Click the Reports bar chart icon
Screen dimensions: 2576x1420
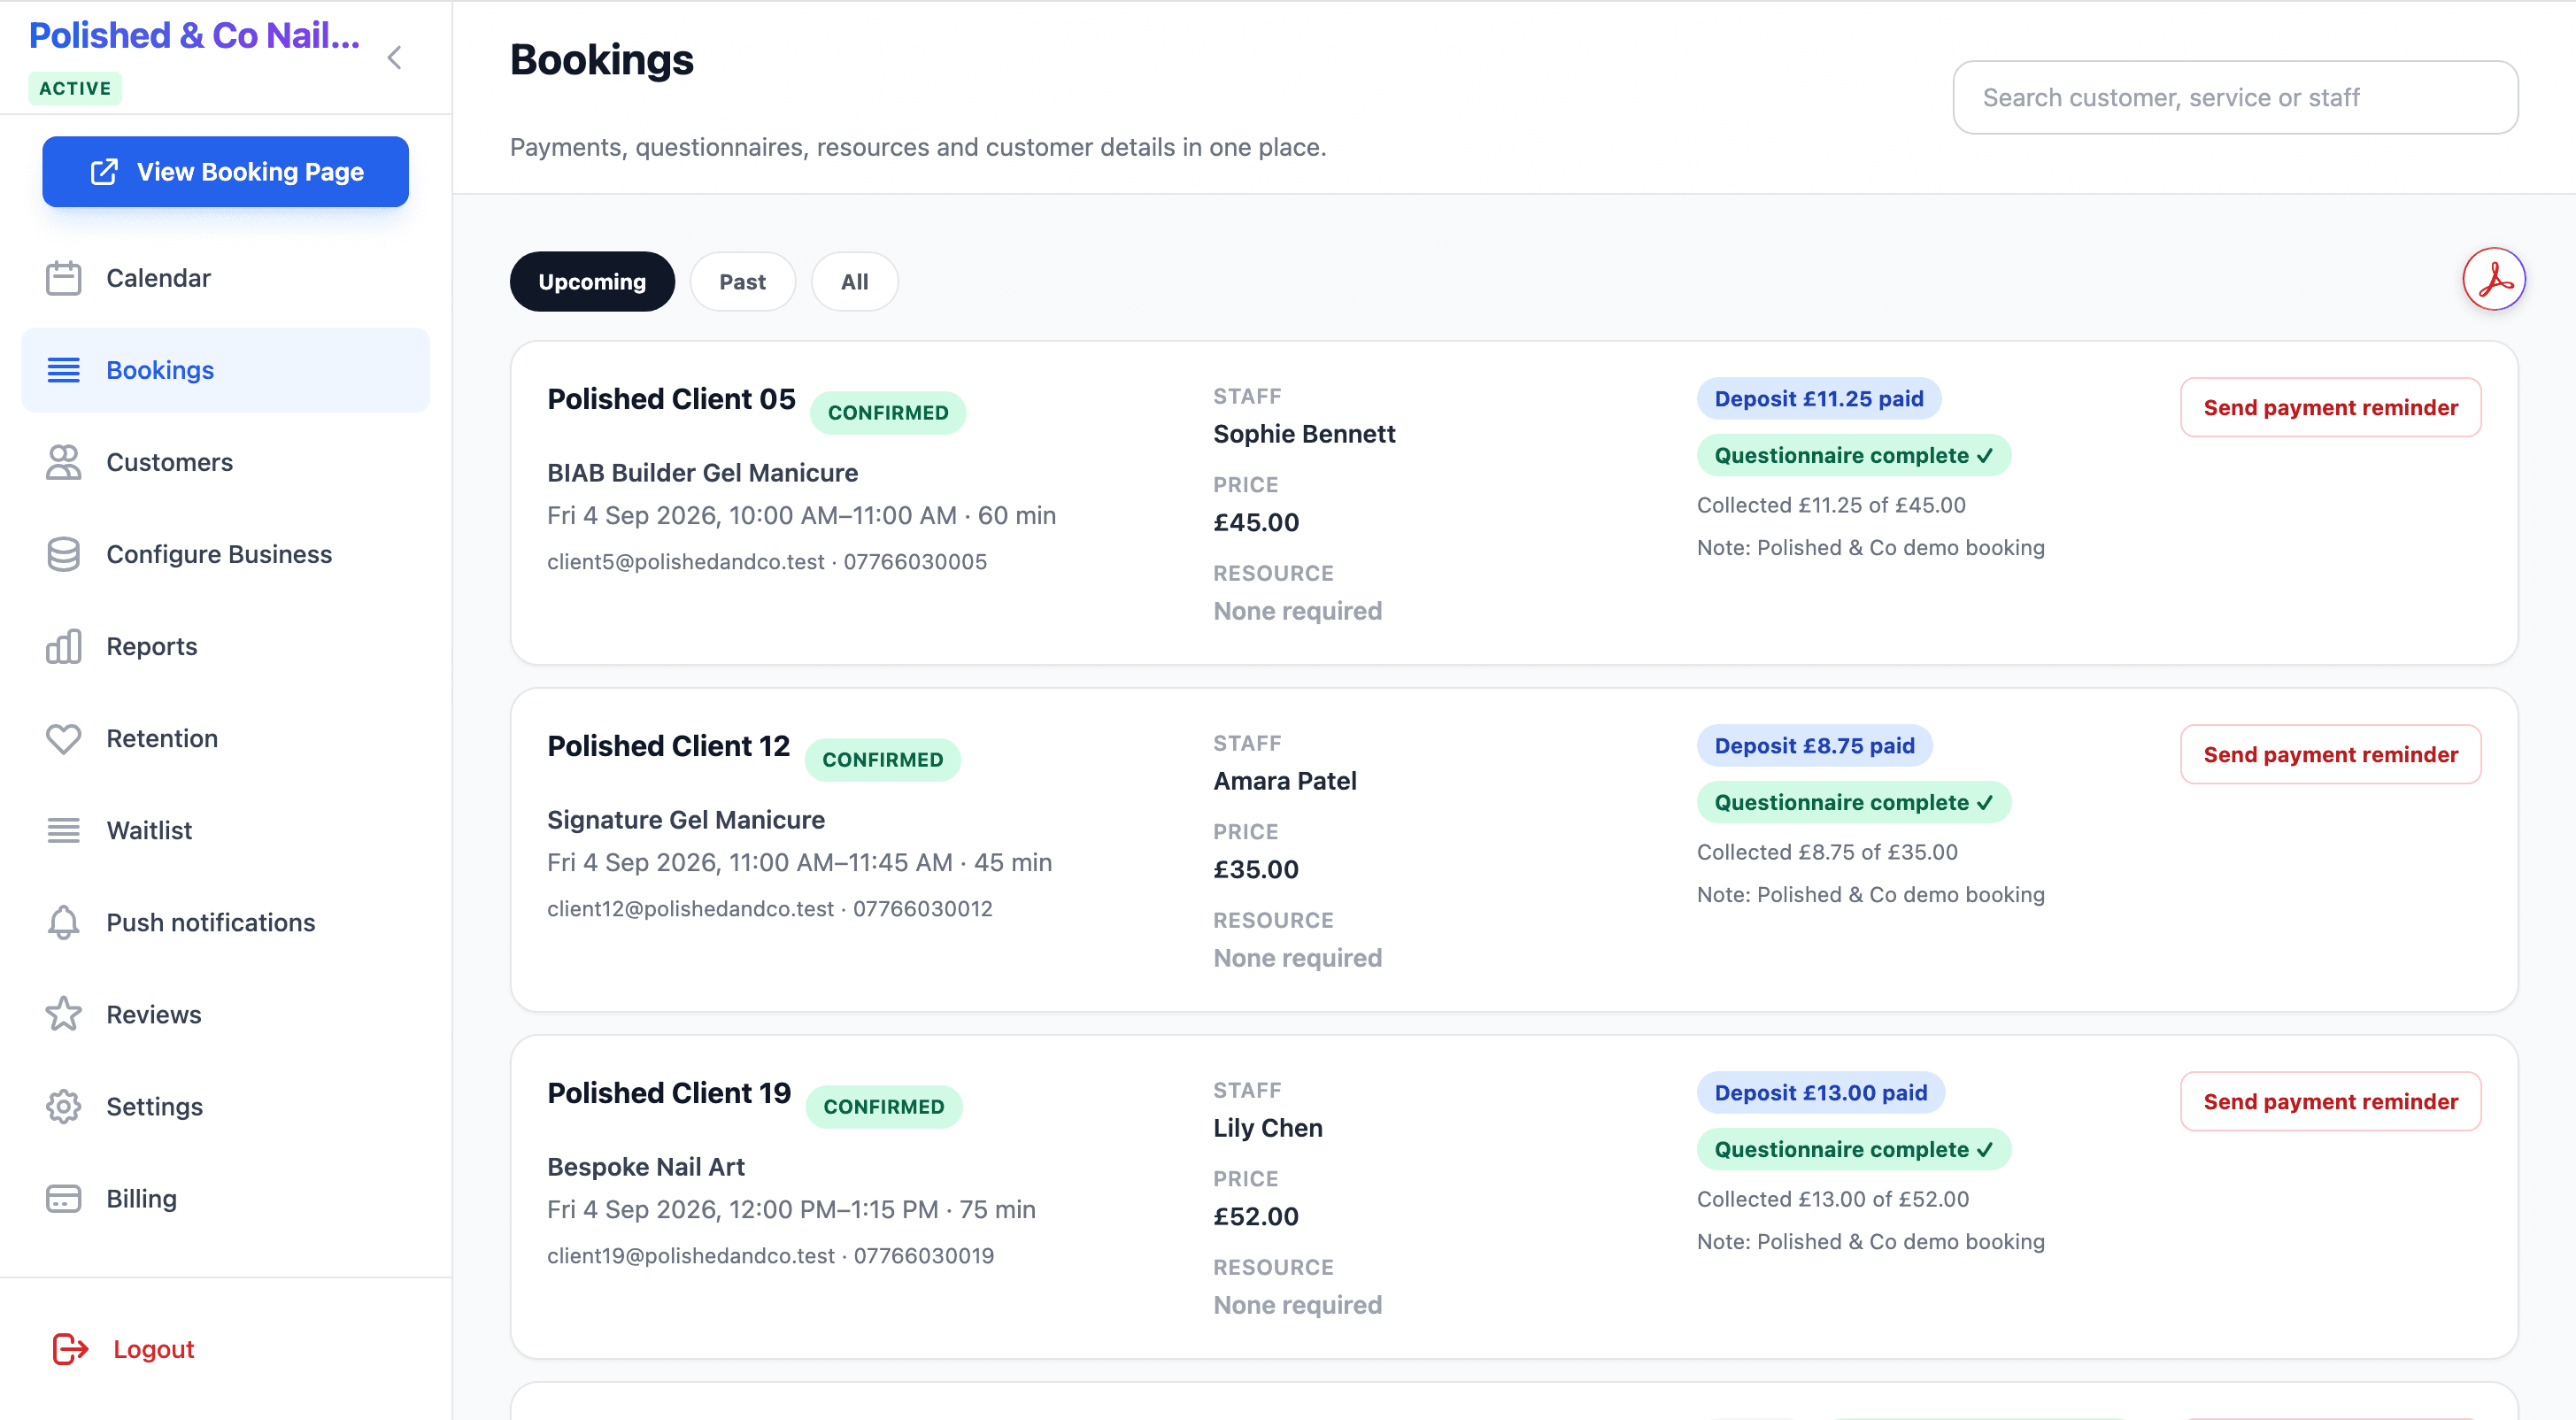63,646
